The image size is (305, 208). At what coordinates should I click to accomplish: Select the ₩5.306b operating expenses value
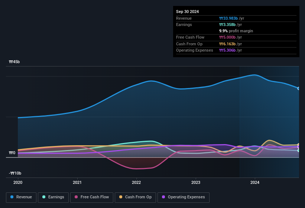pos(227,51)
